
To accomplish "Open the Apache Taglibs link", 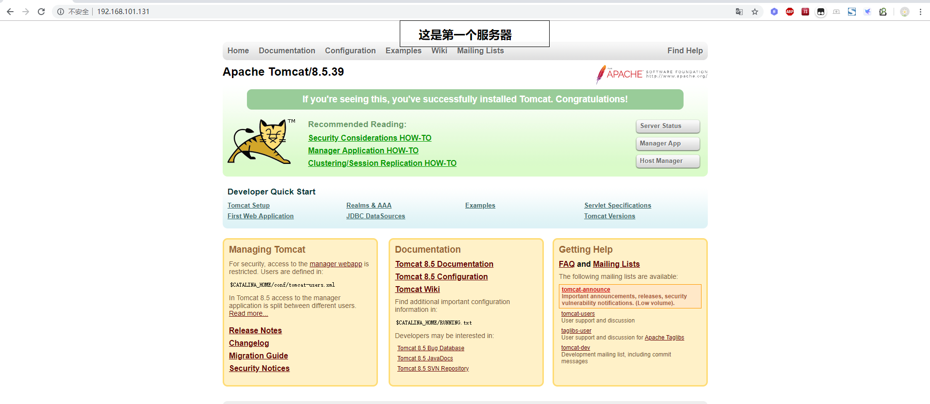I will pos(664,338).
